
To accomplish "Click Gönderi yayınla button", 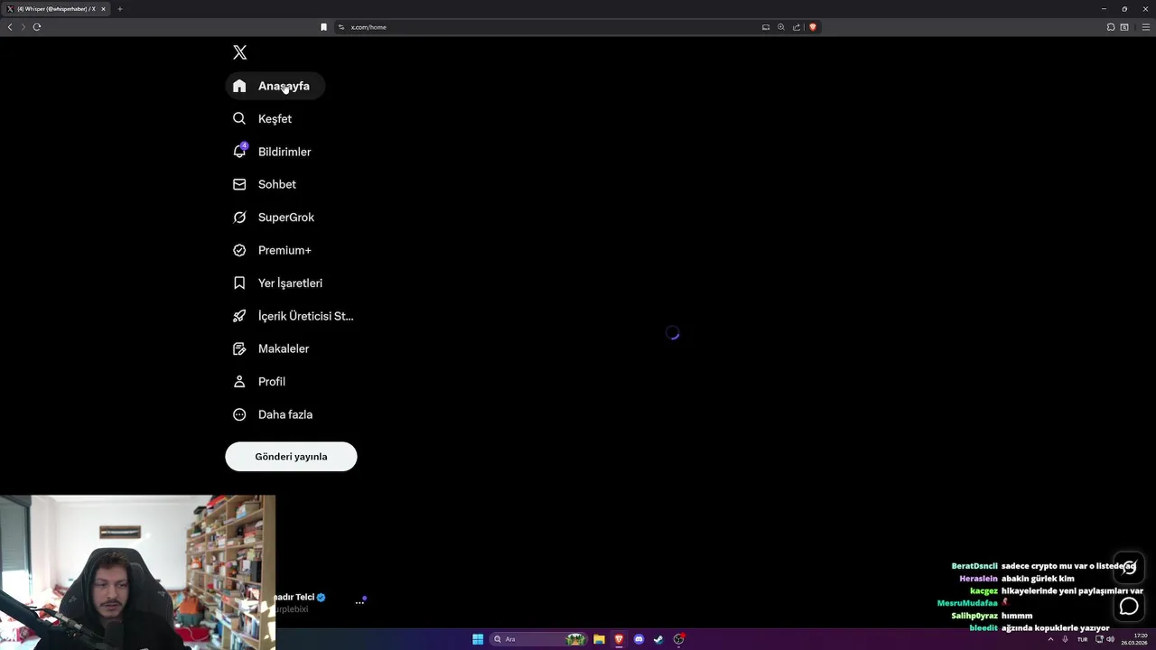I will click(291, 457).
